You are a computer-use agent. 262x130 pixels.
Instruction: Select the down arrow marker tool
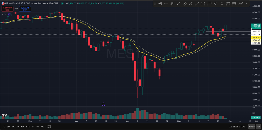(x=216, y=4)
